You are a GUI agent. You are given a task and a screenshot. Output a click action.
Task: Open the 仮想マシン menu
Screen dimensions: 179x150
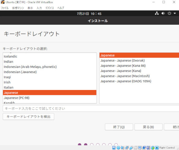(18, 8)
